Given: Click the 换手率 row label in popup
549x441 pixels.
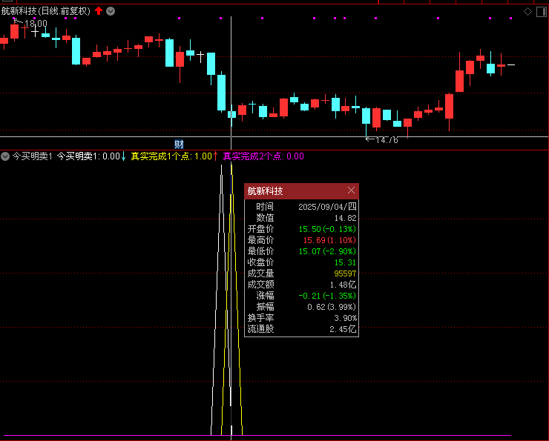Looking at the screenshot, I should point(260,318).
